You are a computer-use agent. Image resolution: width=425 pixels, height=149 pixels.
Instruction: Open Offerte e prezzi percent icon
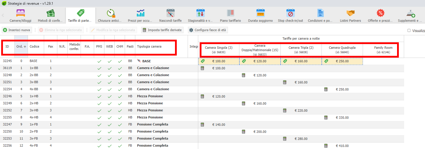tap(380, 13)
